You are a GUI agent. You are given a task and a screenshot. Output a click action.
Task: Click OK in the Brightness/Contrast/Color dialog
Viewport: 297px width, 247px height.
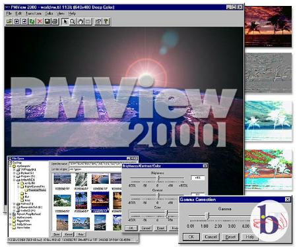pos(131,228)
